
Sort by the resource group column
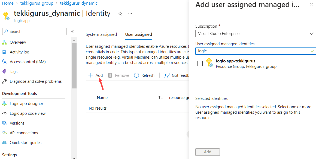(x=179, y=98)
